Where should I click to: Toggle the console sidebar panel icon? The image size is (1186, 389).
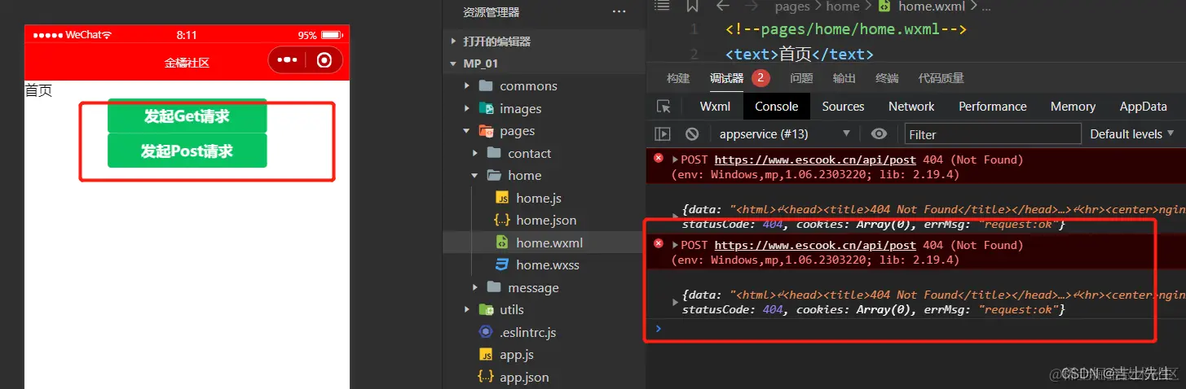click(663, 133)
